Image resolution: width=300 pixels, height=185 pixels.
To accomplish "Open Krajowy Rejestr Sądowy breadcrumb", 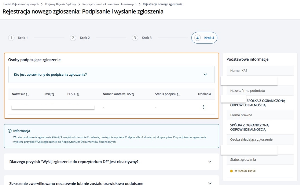I will pos(61,4).
